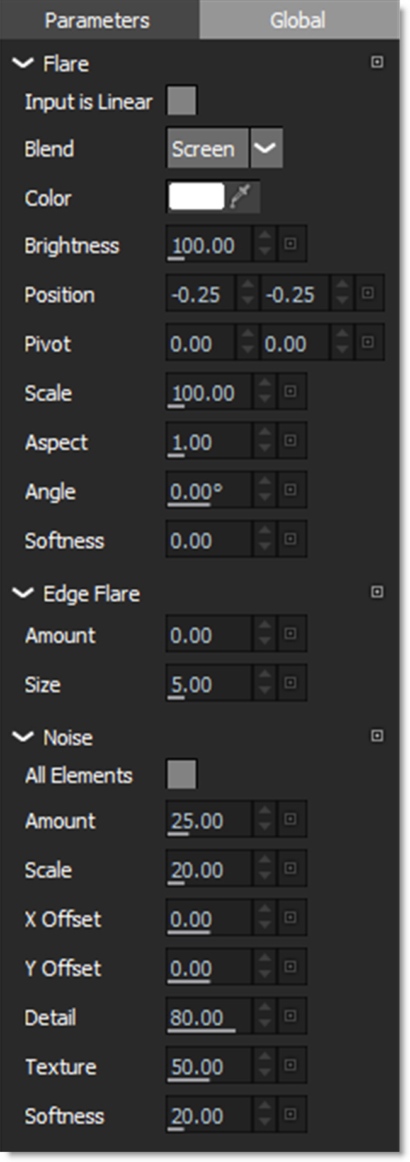Collapse the Flare section
This screenshot has height=1162, width=410.
(23, 63)
